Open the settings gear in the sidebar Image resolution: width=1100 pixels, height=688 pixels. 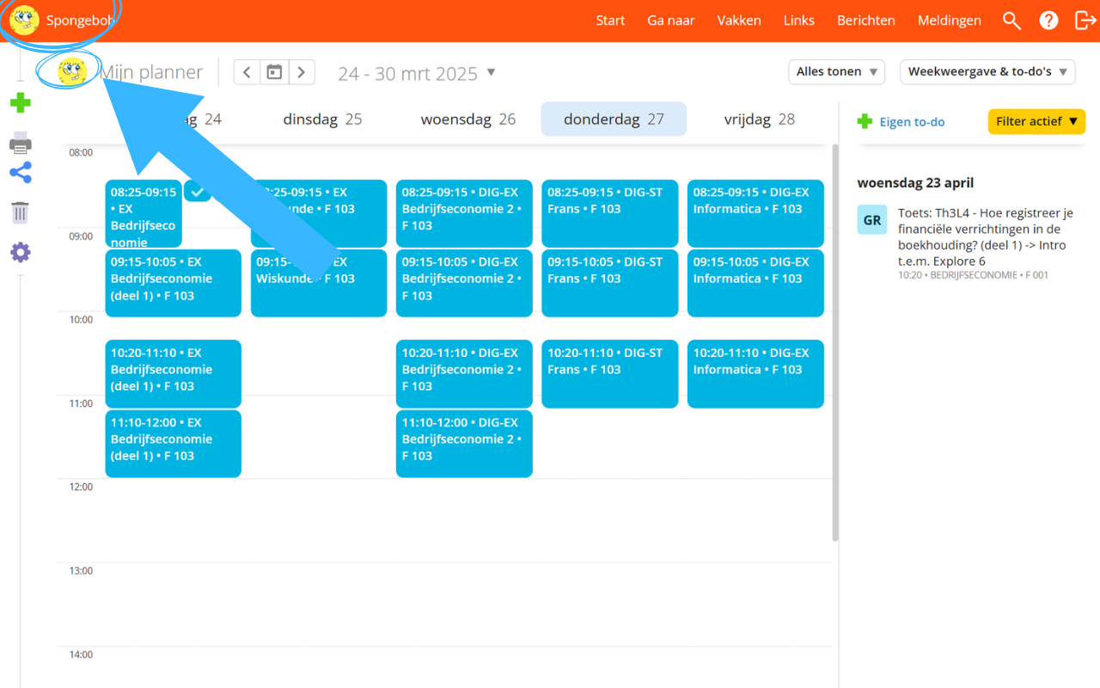19,251
